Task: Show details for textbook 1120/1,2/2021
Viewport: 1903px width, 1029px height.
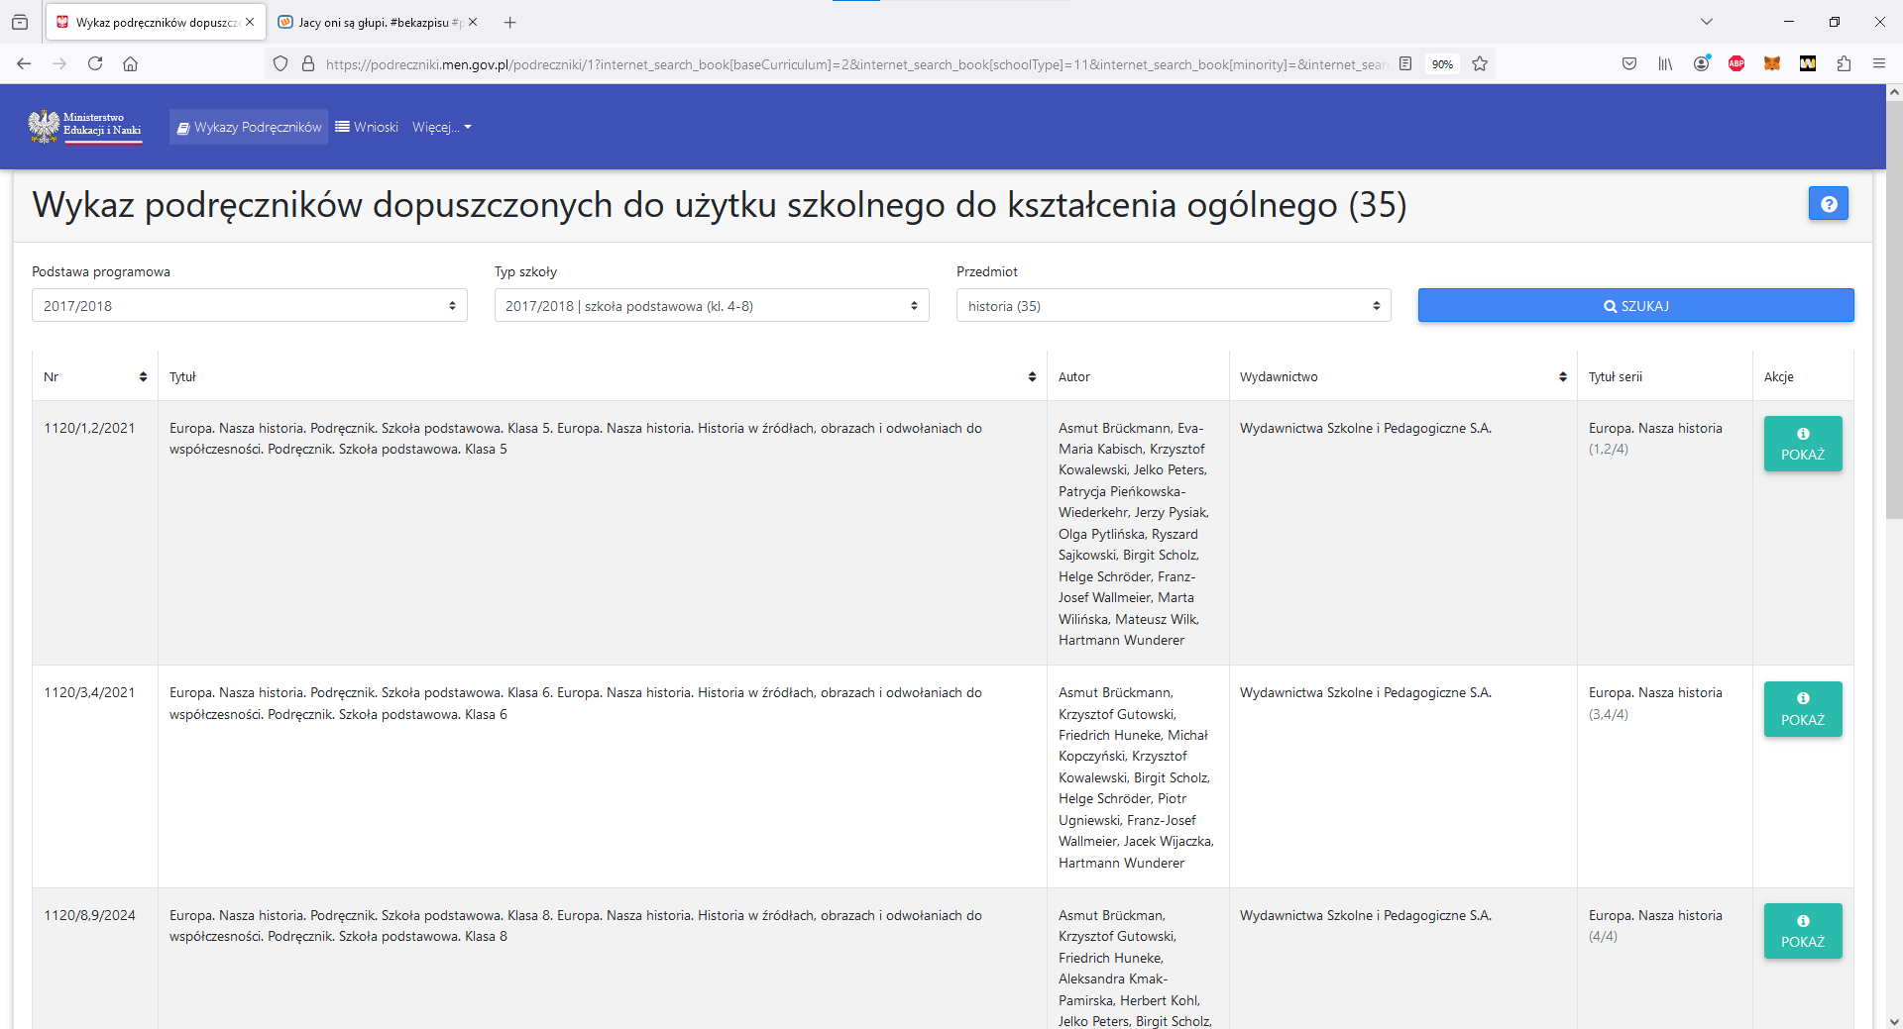Action: [x=1802, y=444]
